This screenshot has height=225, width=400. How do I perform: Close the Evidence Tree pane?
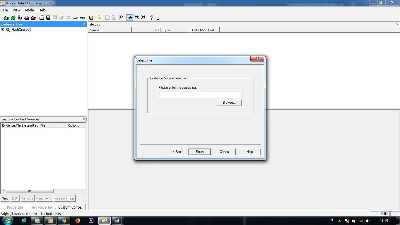84,24
